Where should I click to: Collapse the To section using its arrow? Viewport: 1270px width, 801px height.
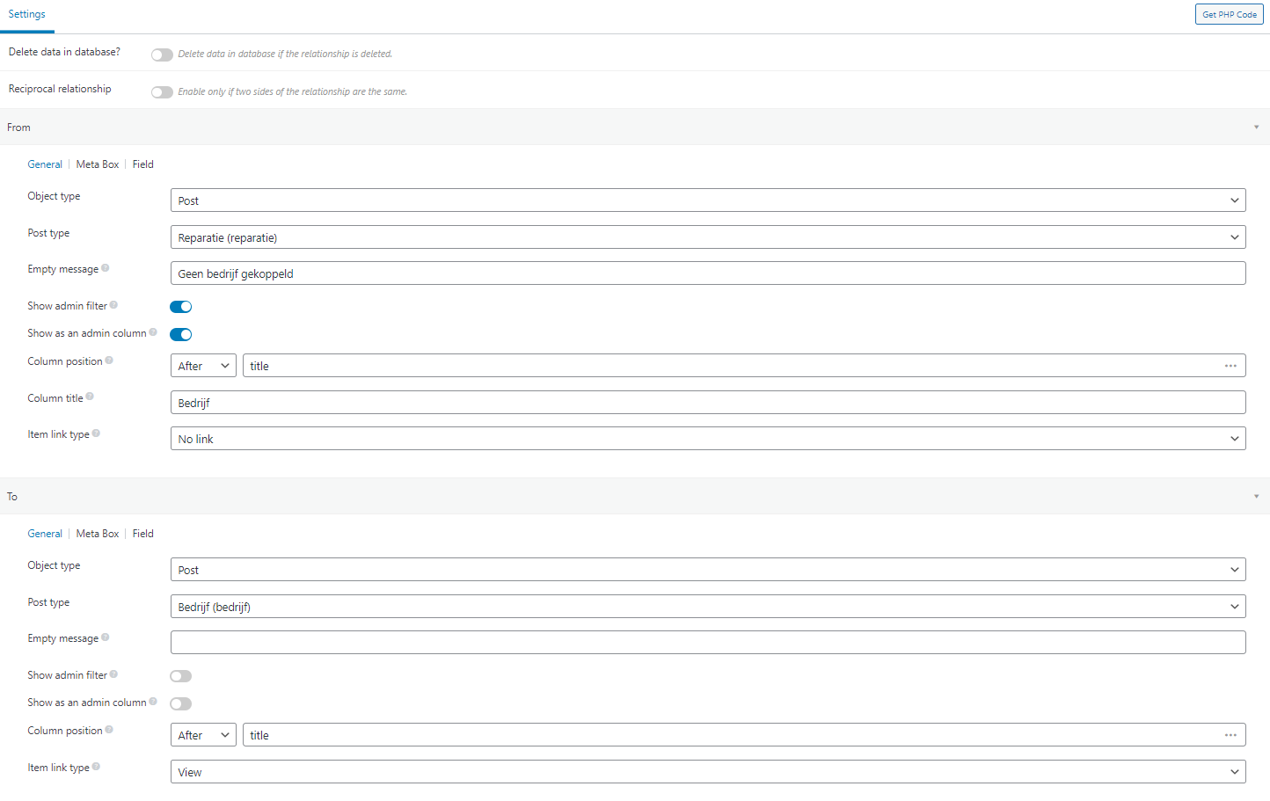pyautogui.click(x=1256, y=497)
